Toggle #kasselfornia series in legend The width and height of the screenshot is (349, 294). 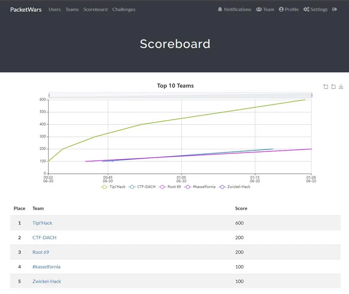point(200,187)
